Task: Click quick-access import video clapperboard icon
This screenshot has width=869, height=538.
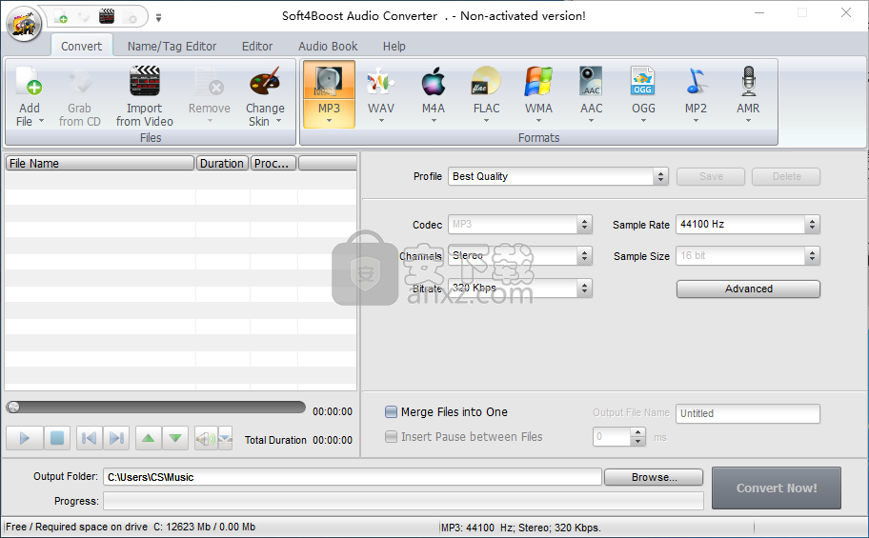Action: click(x=107, y=16)
